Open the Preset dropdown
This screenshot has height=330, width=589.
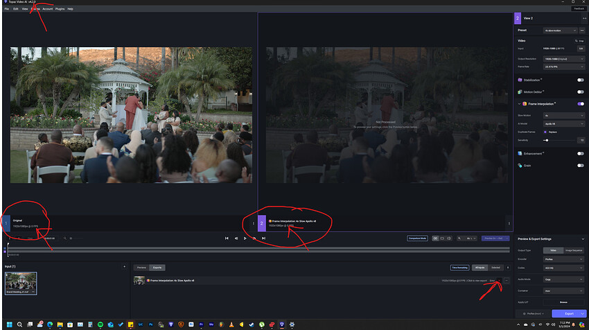[560, 31]
